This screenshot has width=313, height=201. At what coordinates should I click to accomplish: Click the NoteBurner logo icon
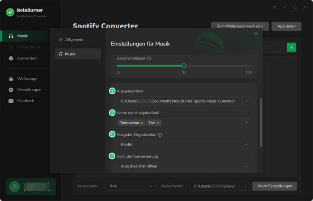pos(10,13)
